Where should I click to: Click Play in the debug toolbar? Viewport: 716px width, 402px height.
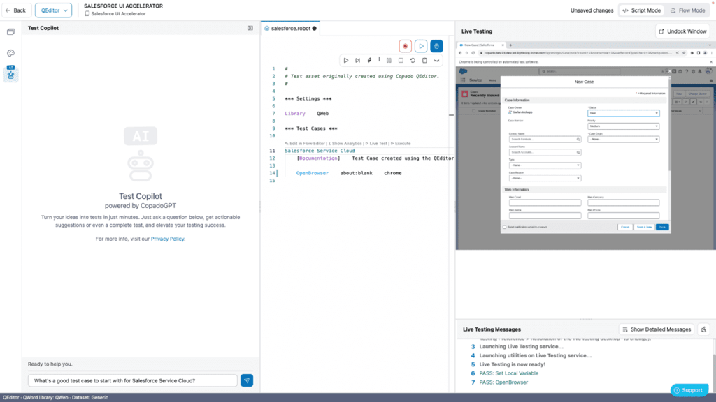(346, 60)
